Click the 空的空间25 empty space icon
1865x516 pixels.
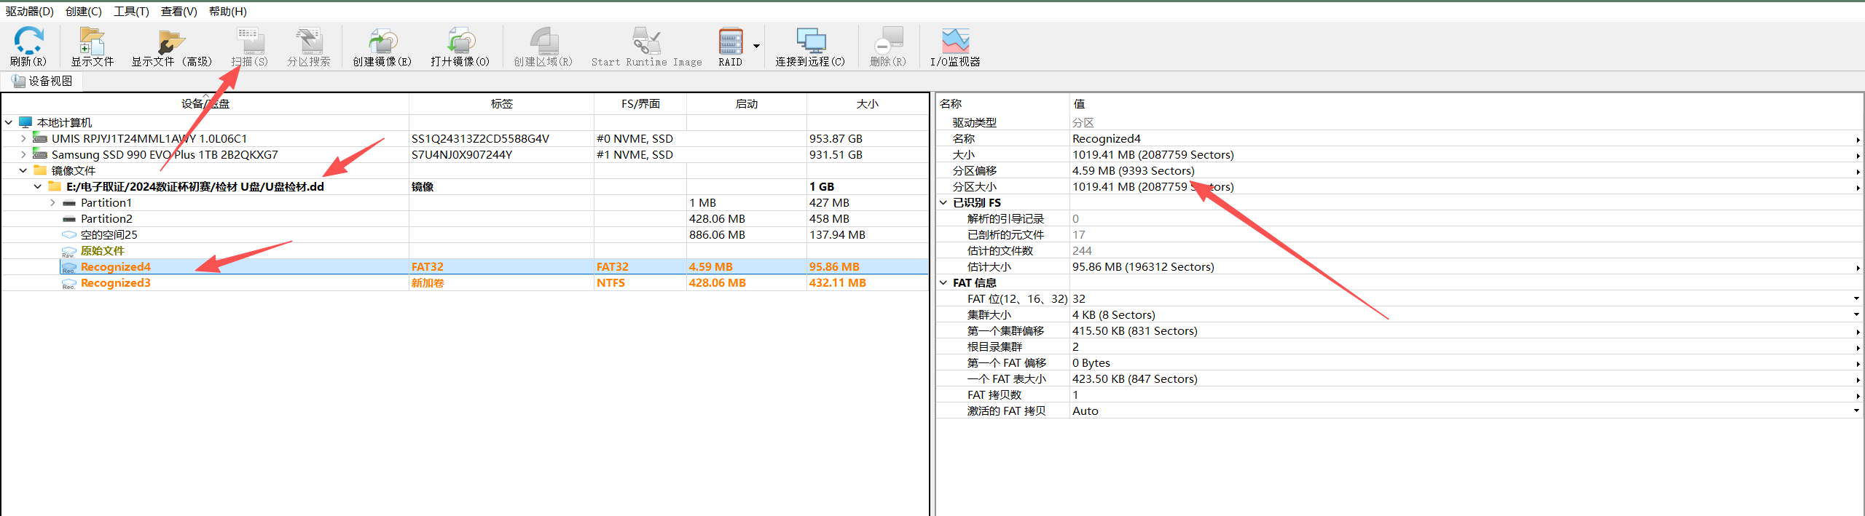click(x=69, y=234)
